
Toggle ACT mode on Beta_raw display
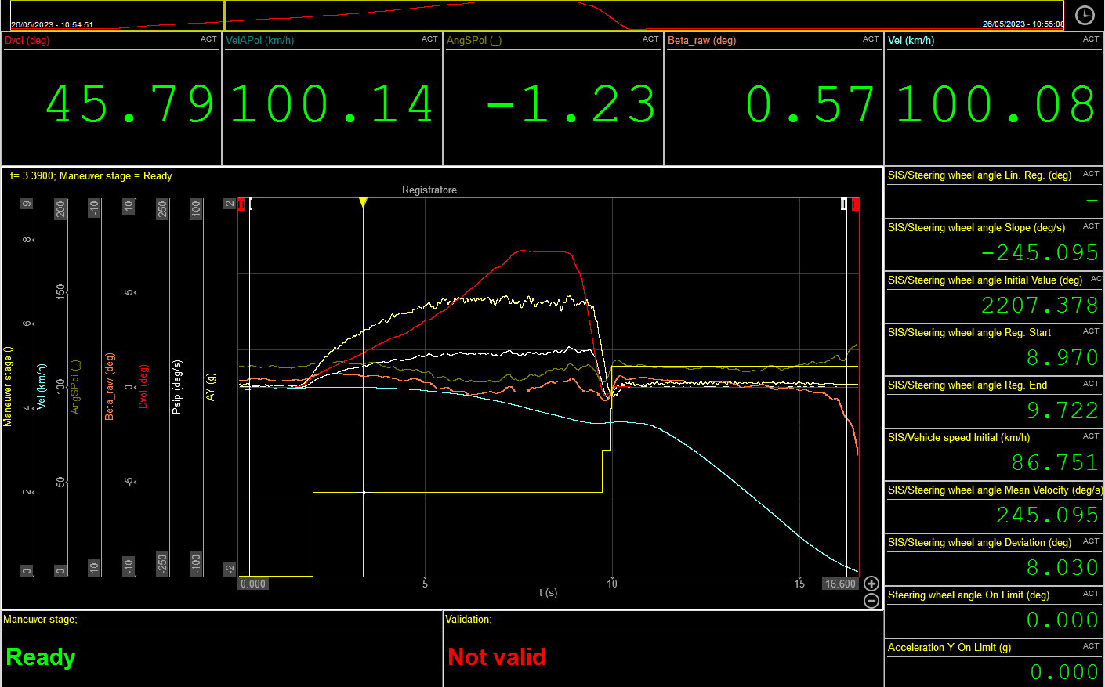click(871, 39)
